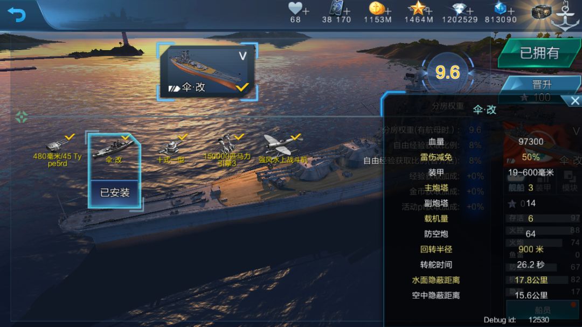Click the green crosshair icon

[22, 117]
